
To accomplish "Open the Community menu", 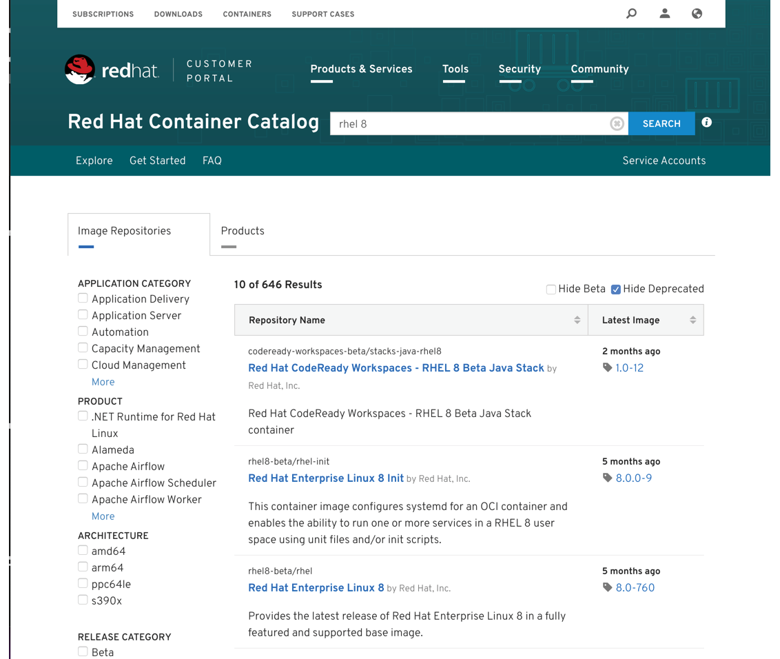I will (x=599, y=69).
